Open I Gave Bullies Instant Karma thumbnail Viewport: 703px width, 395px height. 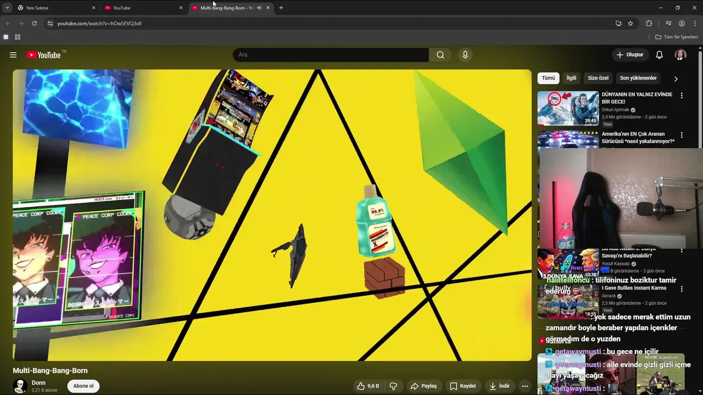pyautogui.click(x=568, y=301)
